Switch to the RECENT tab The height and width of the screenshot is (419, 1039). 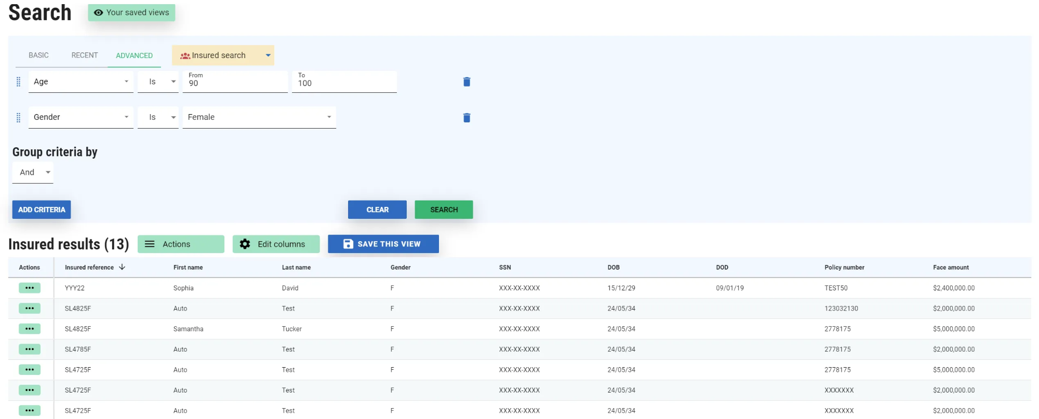[85, 55]
